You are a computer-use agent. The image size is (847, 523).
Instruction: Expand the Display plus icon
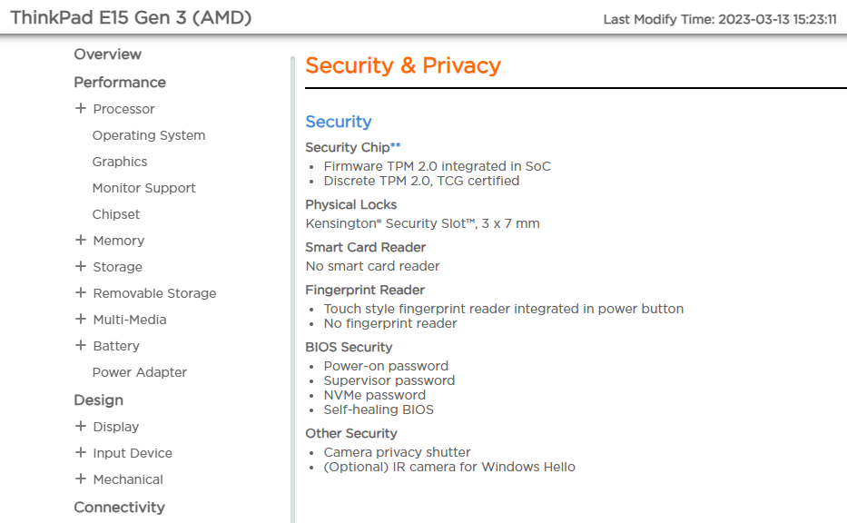[81, 426]
